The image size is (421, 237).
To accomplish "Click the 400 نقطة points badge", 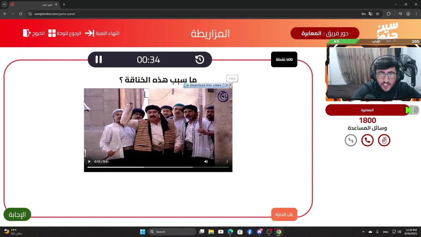I will coord(284,60).
